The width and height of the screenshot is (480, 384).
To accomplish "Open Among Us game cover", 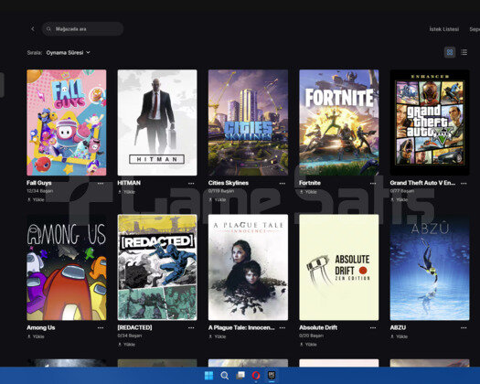I will [x=67, y=267].
